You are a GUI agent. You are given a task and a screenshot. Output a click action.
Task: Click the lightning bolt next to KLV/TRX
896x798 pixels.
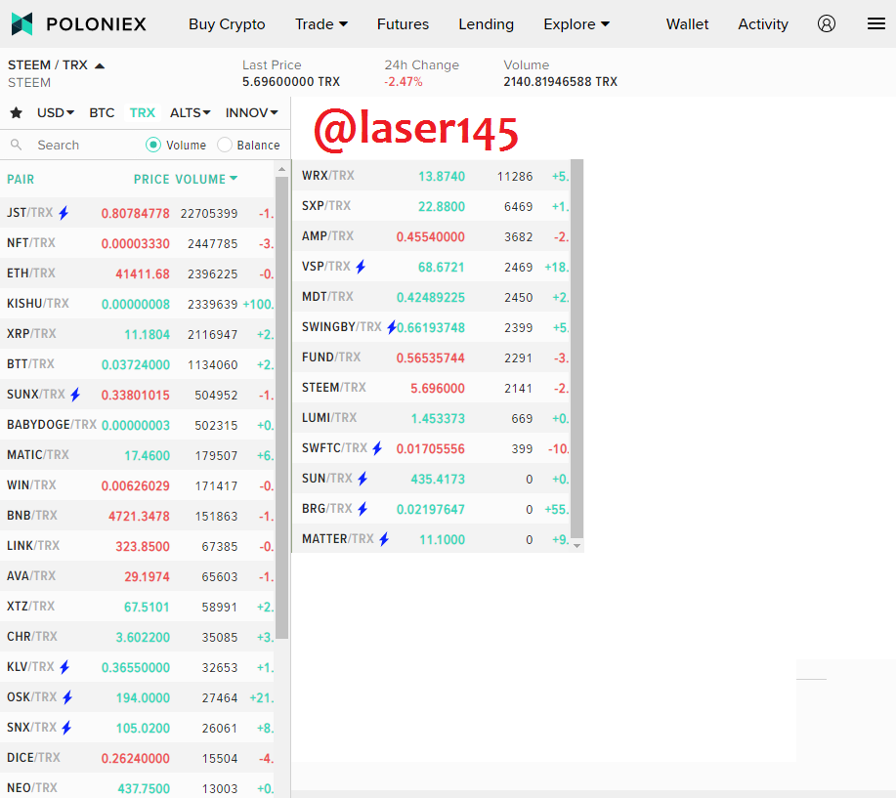pos(64,666)
